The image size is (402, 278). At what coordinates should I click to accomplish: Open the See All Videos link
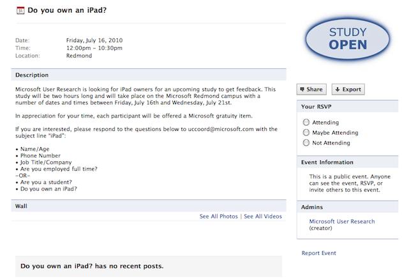(262, 217)
